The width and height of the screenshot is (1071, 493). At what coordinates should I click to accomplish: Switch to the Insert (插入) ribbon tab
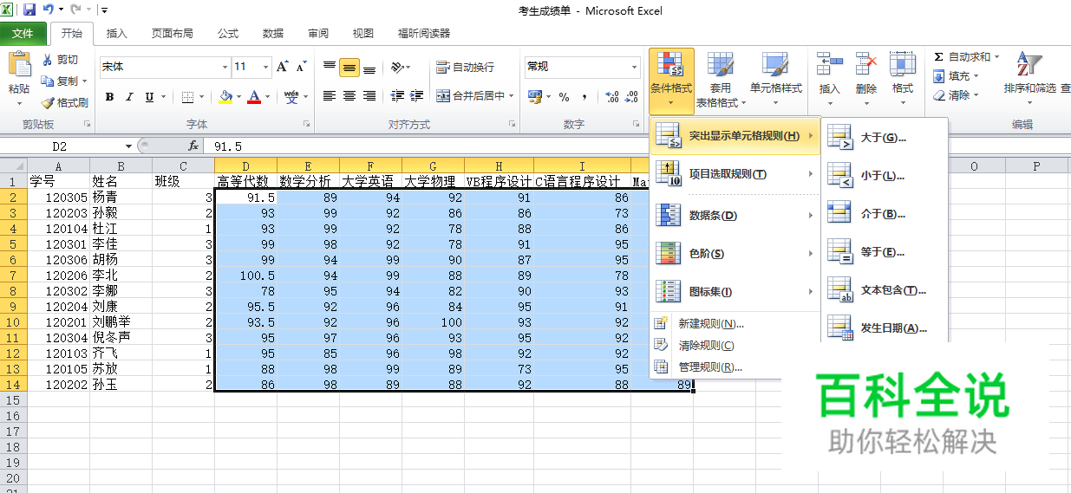pos(116,34)
